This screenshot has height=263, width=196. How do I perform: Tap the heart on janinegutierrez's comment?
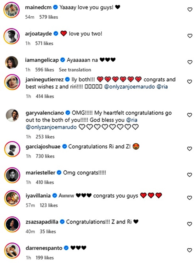pyautogui.click(x=190, y=82)
